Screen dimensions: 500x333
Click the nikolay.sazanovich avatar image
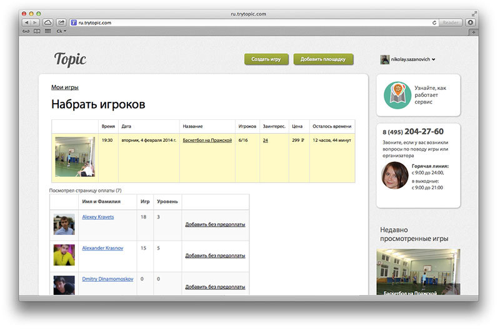[x=385, y=59]
